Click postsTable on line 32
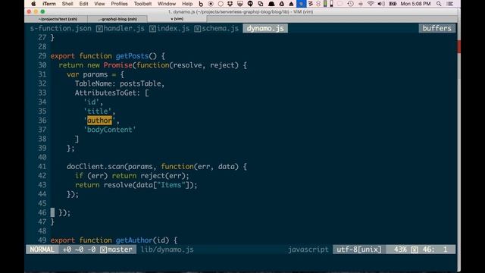Viewport: 485px width, 273px height. tap(140, 83)
